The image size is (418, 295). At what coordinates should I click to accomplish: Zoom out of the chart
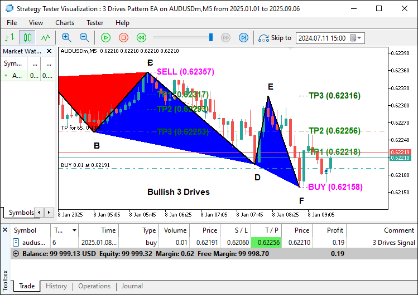pos(84,38)
